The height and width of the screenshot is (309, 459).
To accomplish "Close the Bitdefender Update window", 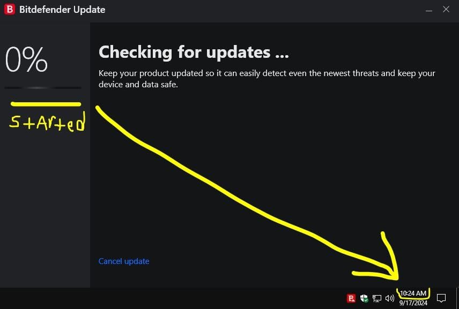I will (x=446, y=9).
